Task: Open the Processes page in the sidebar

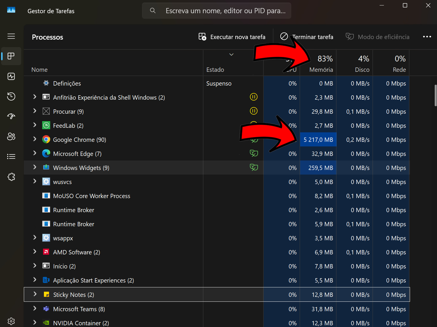Action: pos(11,56)
